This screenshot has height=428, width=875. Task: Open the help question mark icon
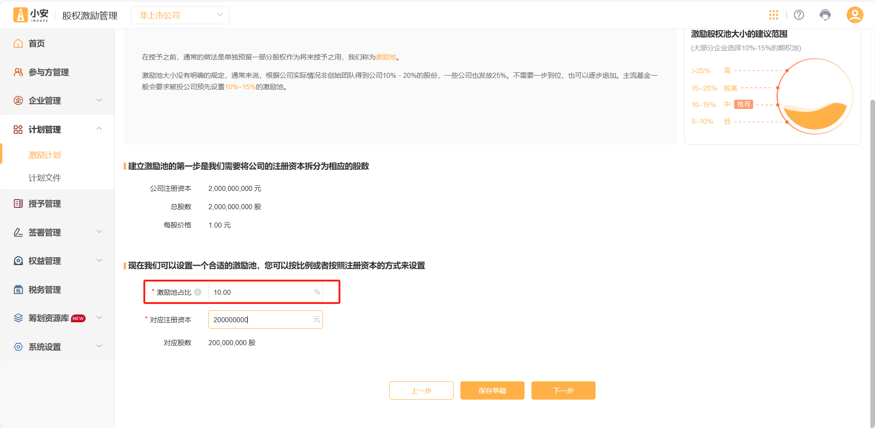(x=799, y=15)
